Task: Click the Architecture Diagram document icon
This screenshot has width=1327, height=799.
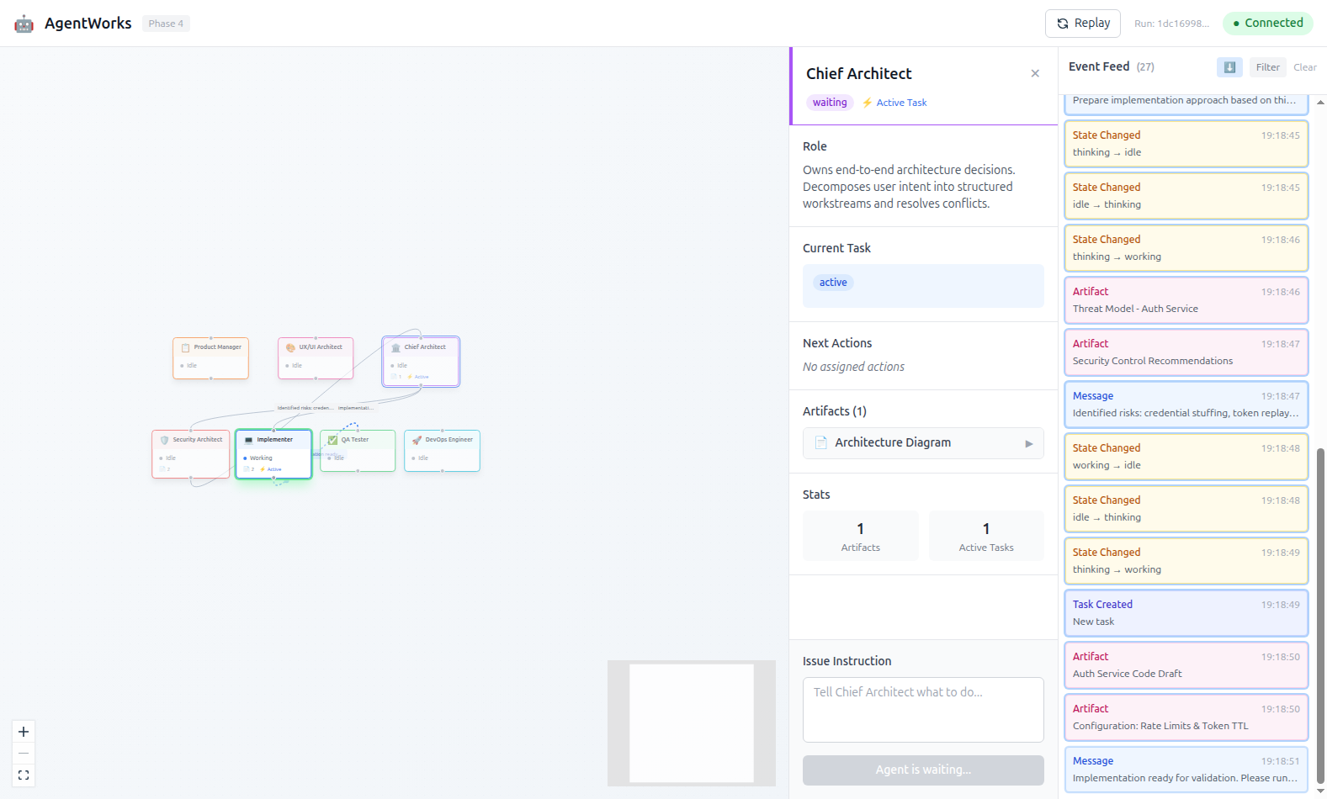Action: [821, 442]
